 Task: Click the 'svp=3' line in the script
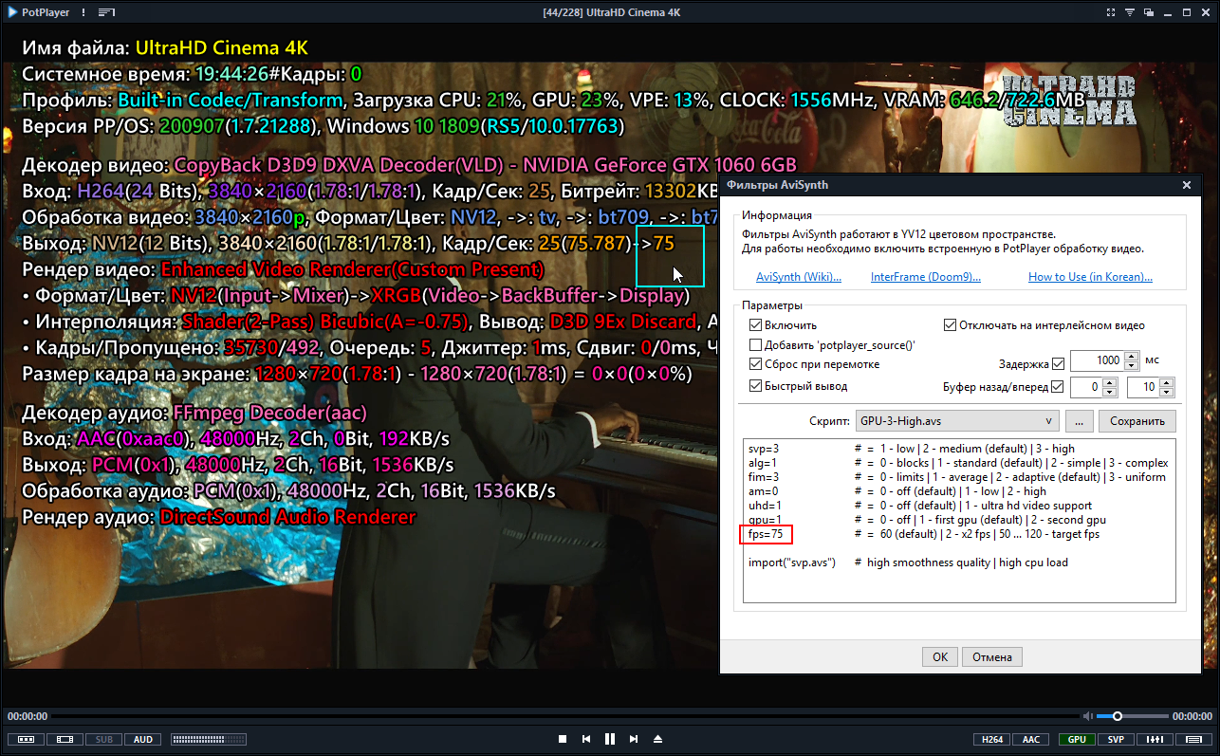point(764,449)
